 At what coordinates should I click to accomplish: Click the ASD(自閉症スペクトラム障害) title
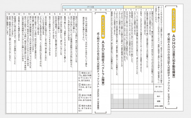pyautogui.click(x=103, y=63)
